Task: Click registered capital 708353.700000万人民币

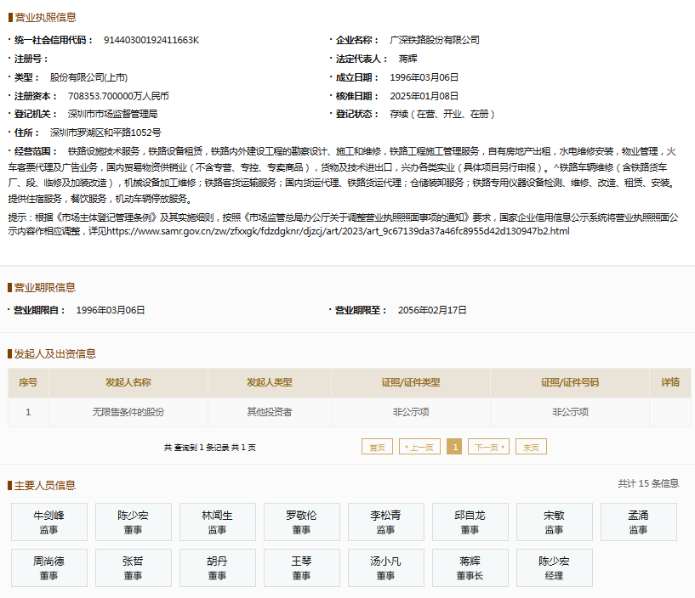Action: point(118,96)
